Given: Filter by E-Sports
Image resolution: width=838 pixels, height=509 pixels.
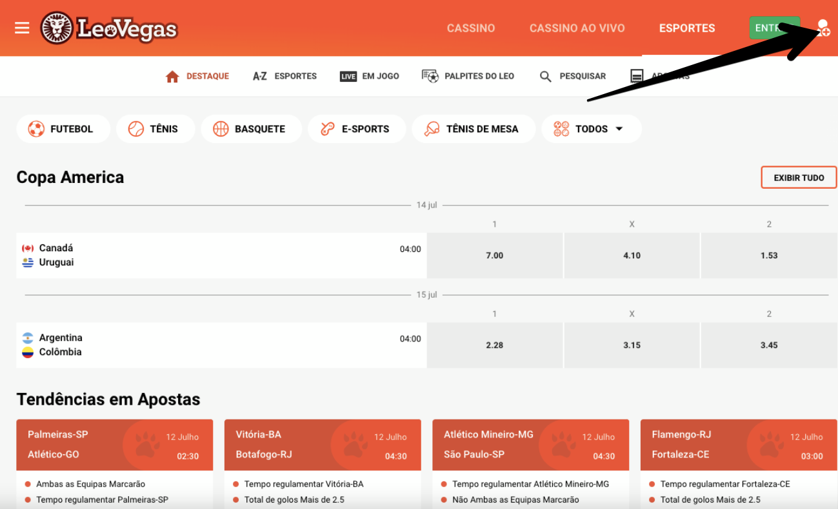Looking at the screenshot, I should [x=357, y=129].
